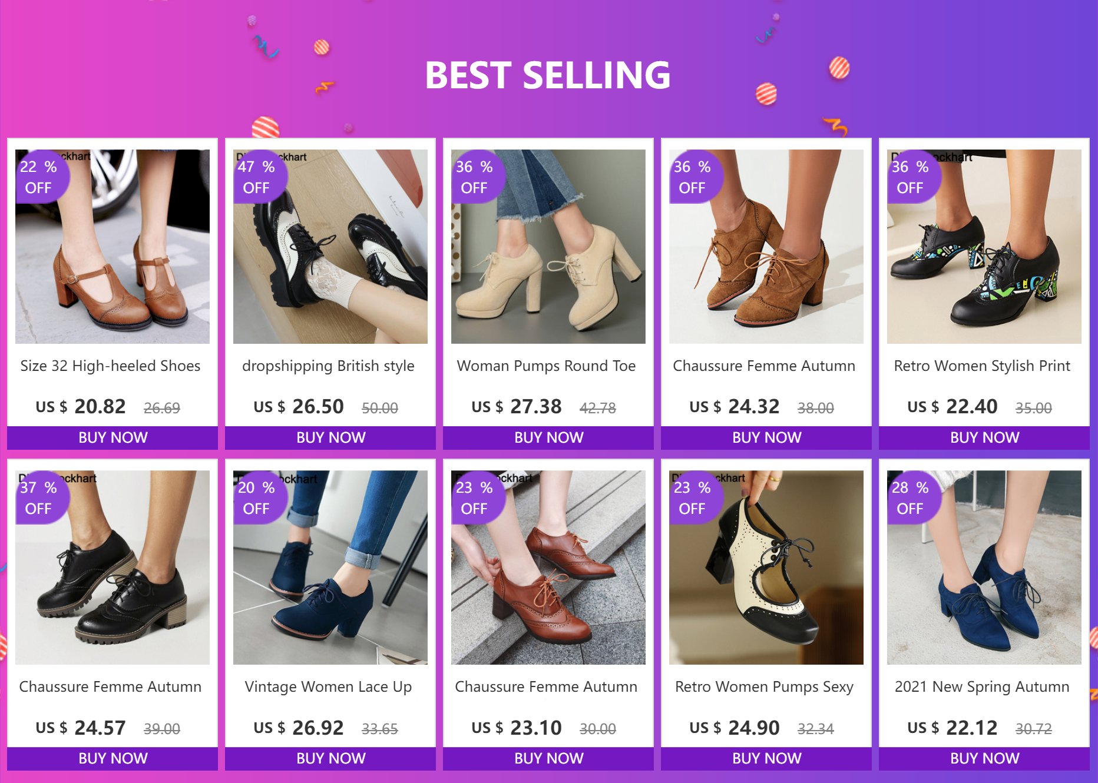Click the Vintage Women Lace Up title
The height and width of the screenshot is (783, 1098).
328,687
